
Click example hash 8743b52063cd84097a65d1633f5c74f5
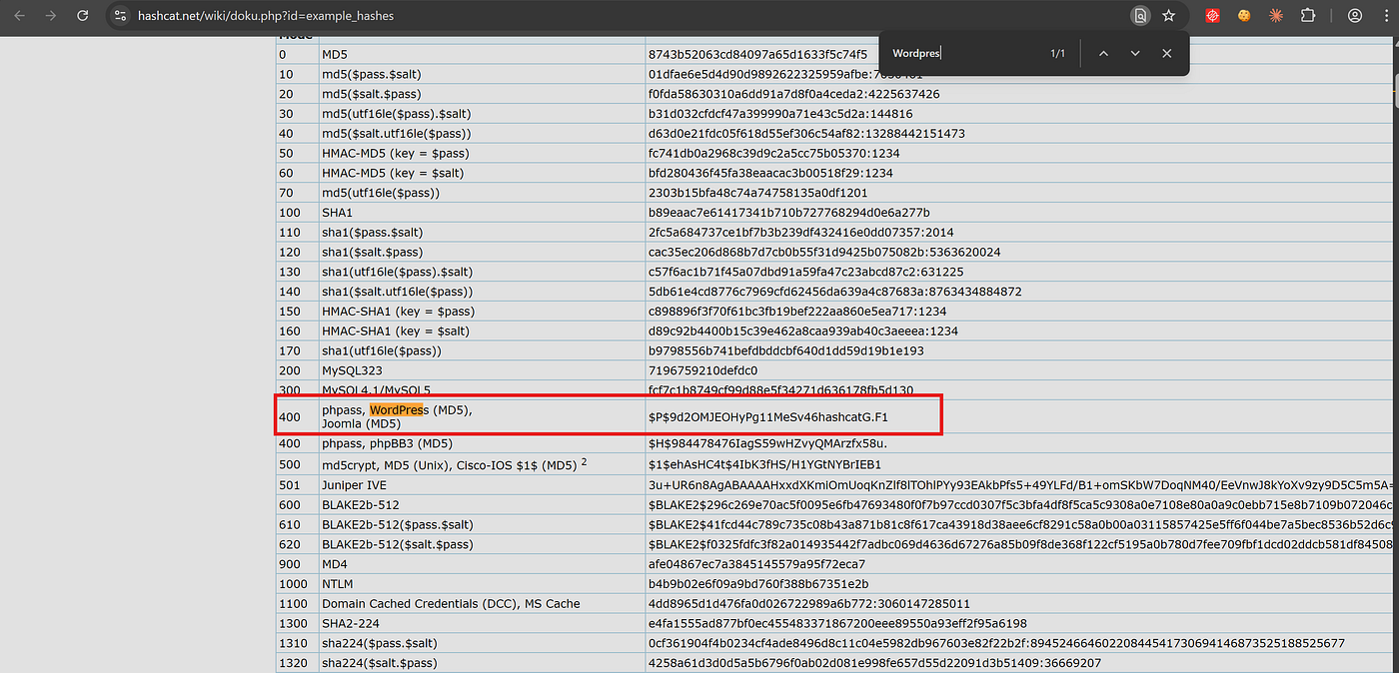758,54
